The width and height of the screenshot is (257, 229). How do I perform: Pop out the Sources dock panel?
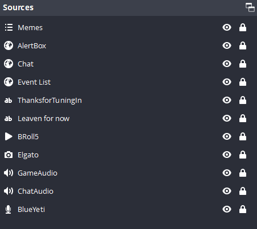coord(250,7)
